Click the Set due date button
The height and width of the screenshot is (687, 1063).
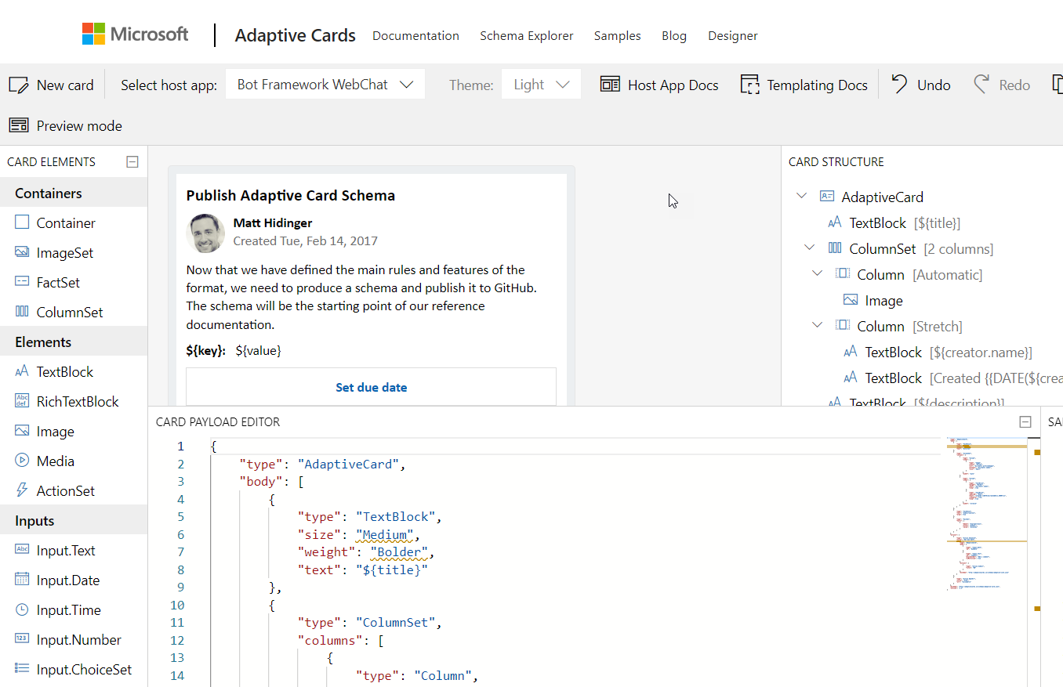click(x=371, y=387)
